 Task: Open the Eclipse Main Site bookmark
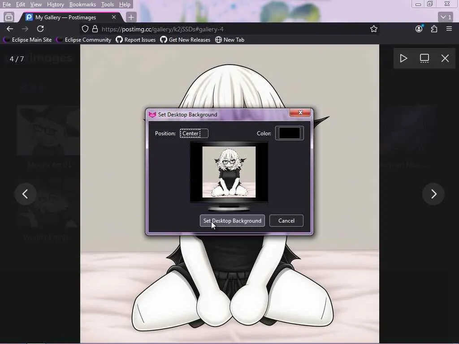[x=27, y=40]
